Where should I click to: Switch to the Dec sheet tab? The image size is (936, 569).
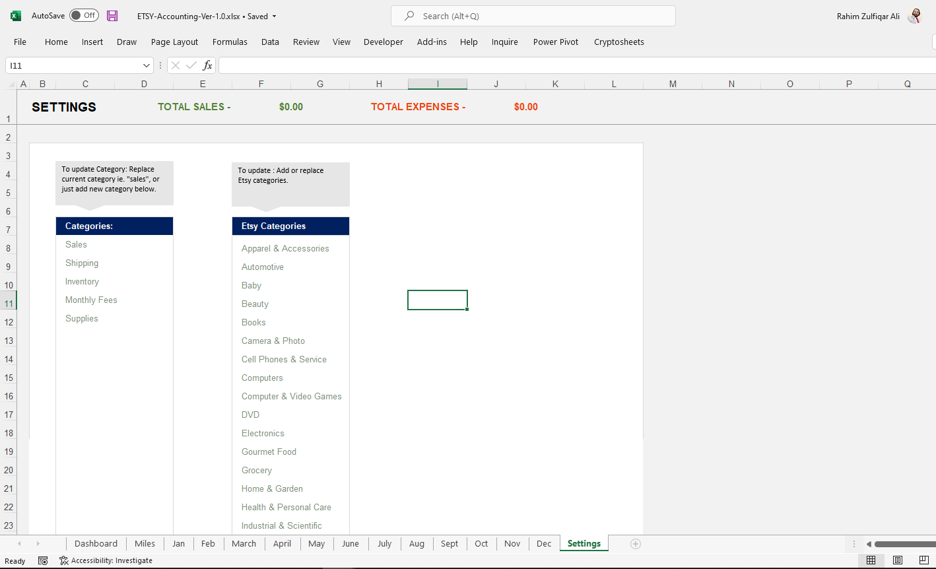pos(544,543)
